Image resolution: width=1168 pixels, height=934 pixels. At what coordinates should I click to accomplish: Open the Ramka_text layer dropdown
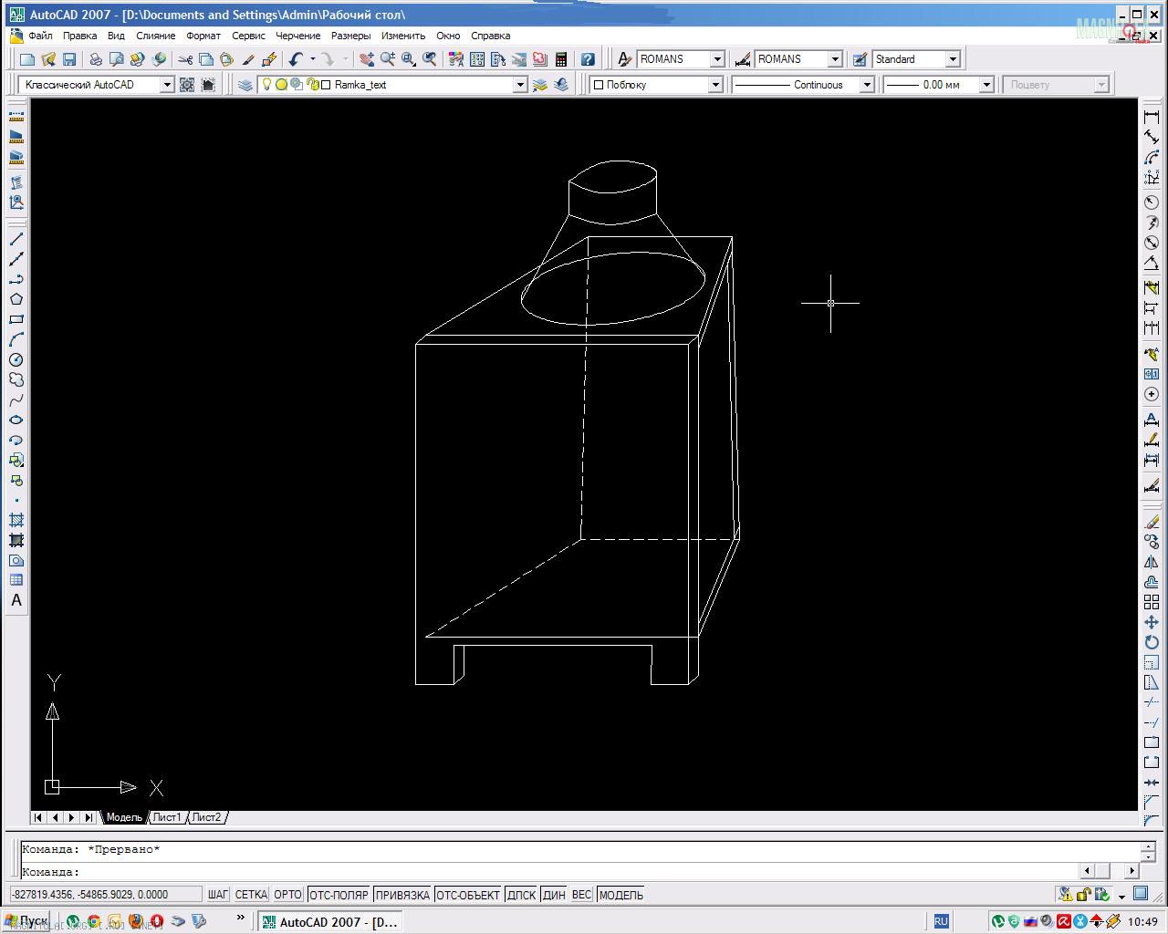pos(520,85)
